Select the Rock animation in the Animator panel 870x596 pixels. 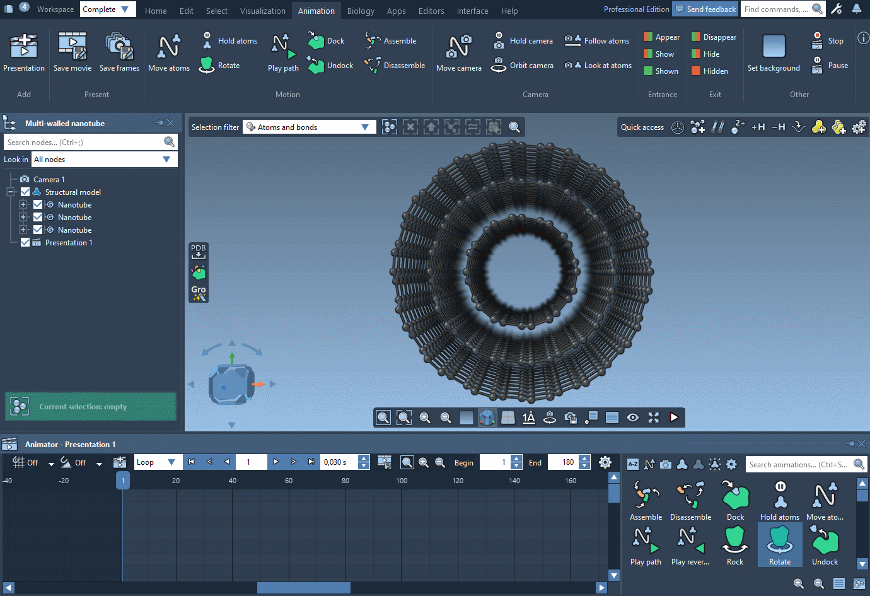pyautogui.click(x=735, y=544)
